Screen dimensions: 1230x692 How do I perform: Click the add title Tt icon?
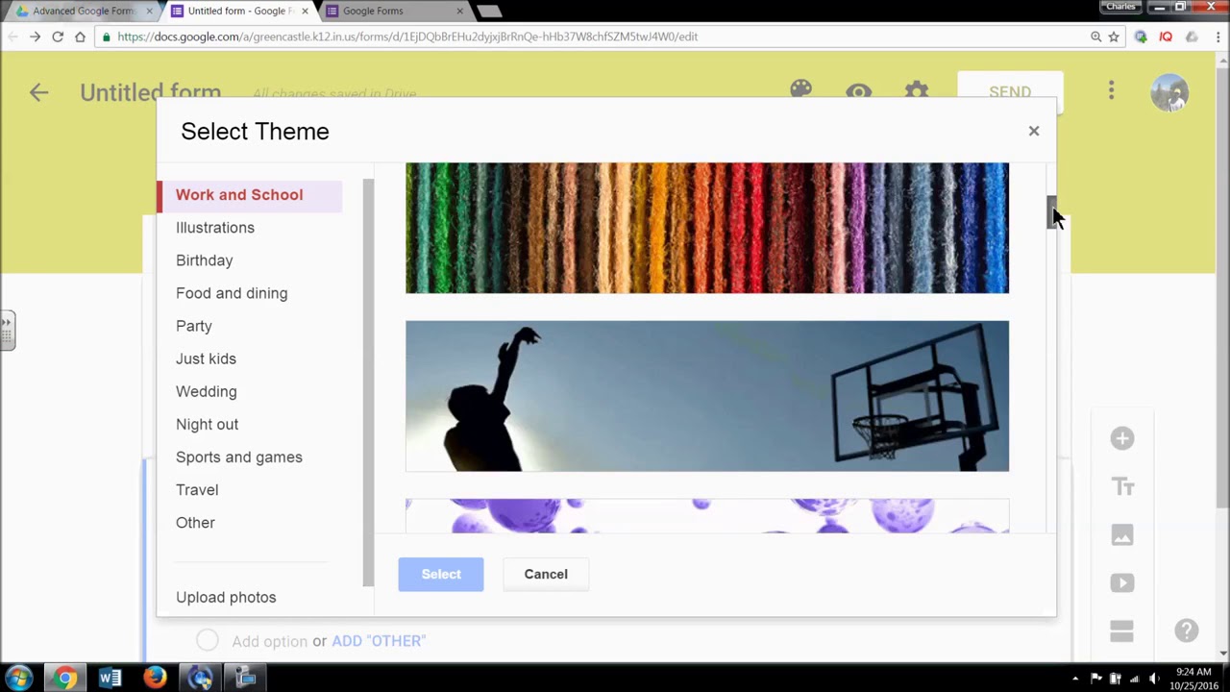[x=1122, y=487]
